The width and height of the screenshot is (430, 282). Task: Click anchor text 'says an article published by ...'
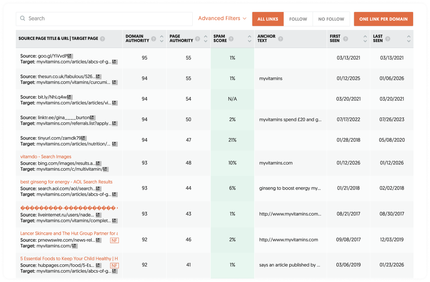click(290, 265)
